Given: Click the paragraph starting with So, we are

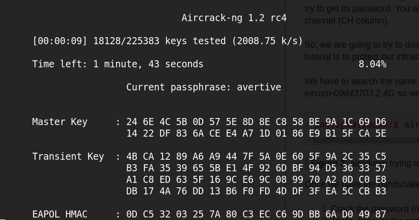Looking at the screenshot, I should [361, 45].
